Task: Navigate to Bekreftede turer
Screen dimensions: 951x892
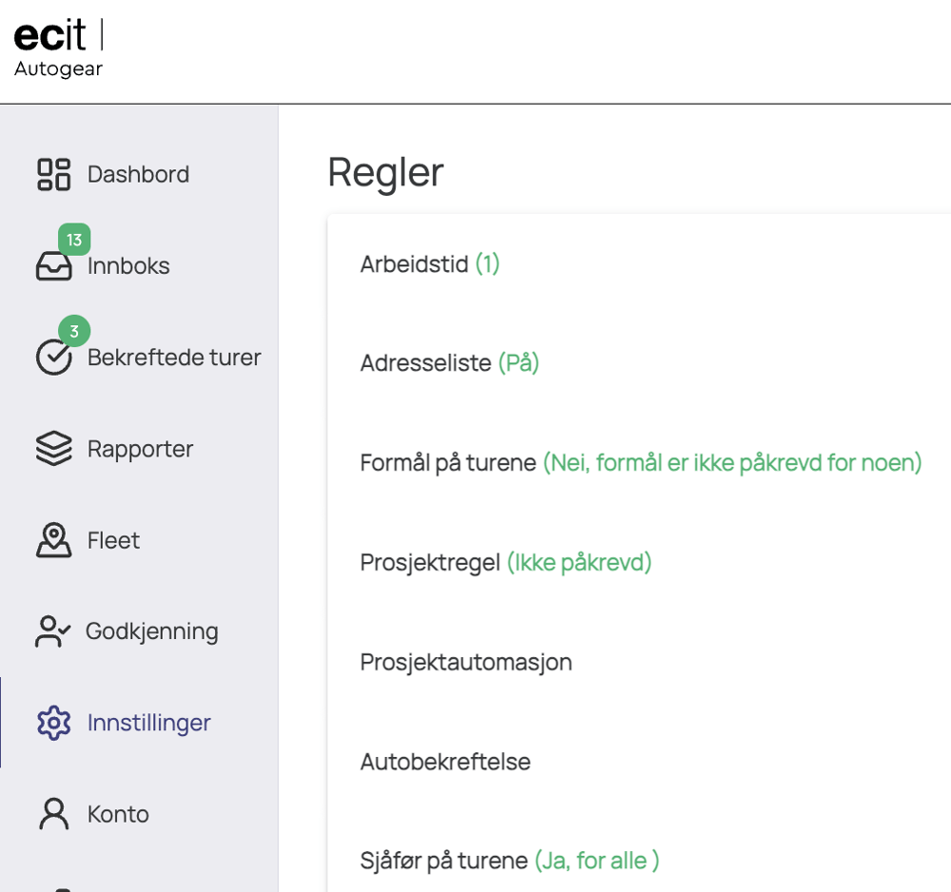Action: pyautogui.click(x=174, y=358)
